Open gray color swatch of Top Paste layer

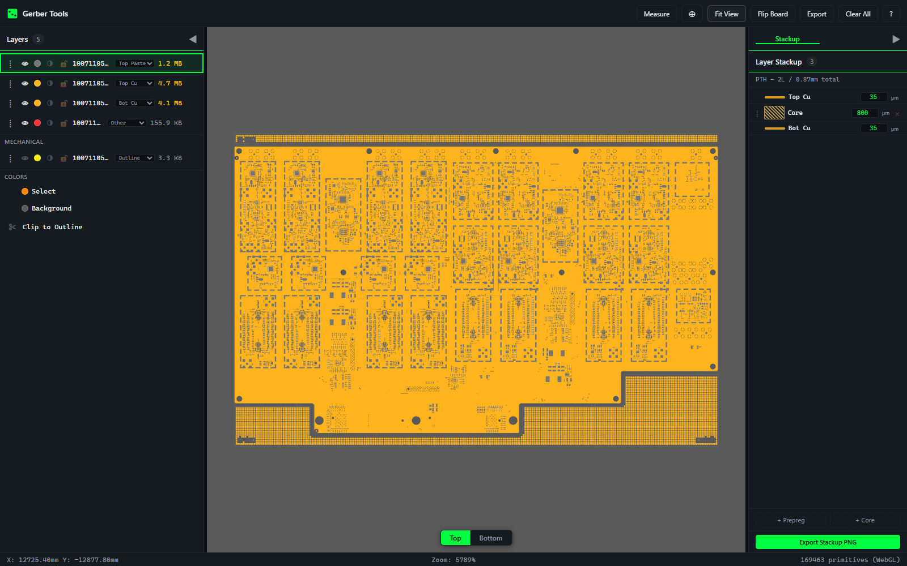[37, 63]
